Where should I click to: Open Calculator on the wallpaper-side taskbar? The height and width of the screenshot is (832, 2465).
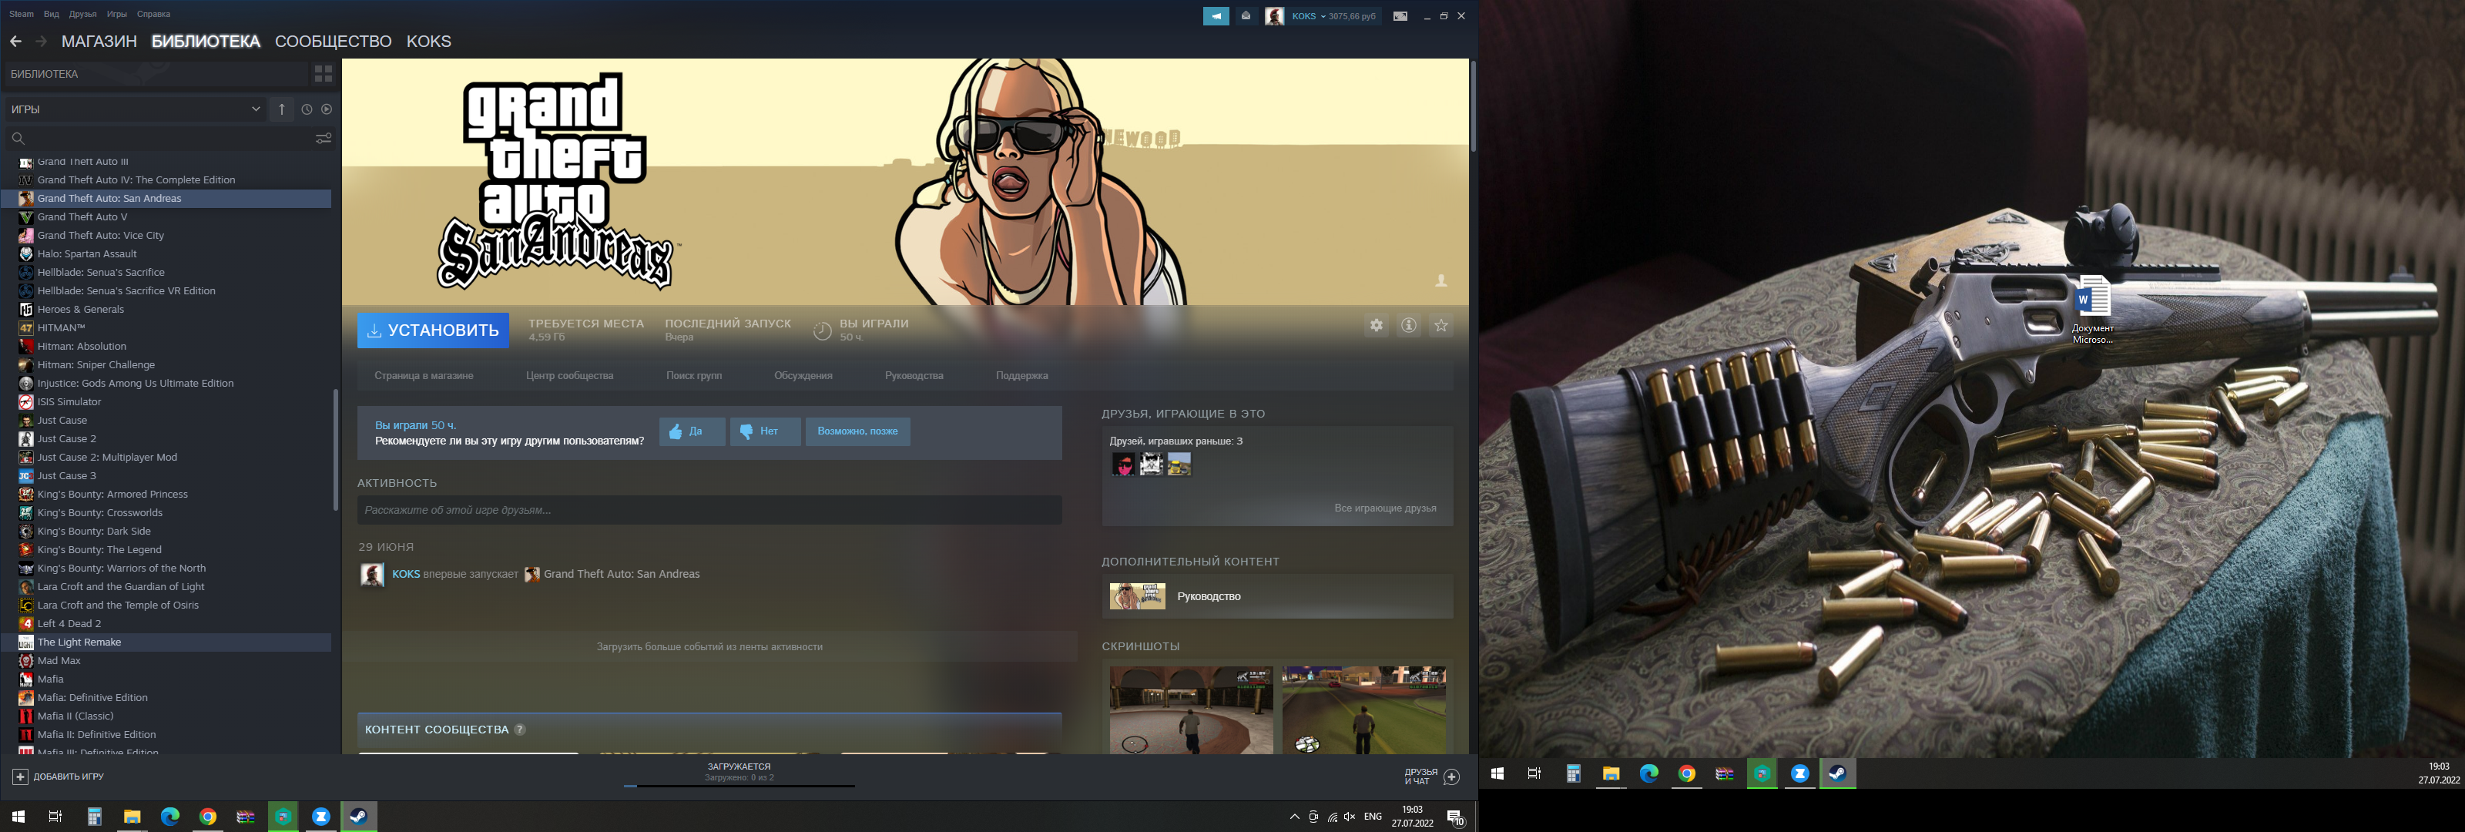[1572, 773]
